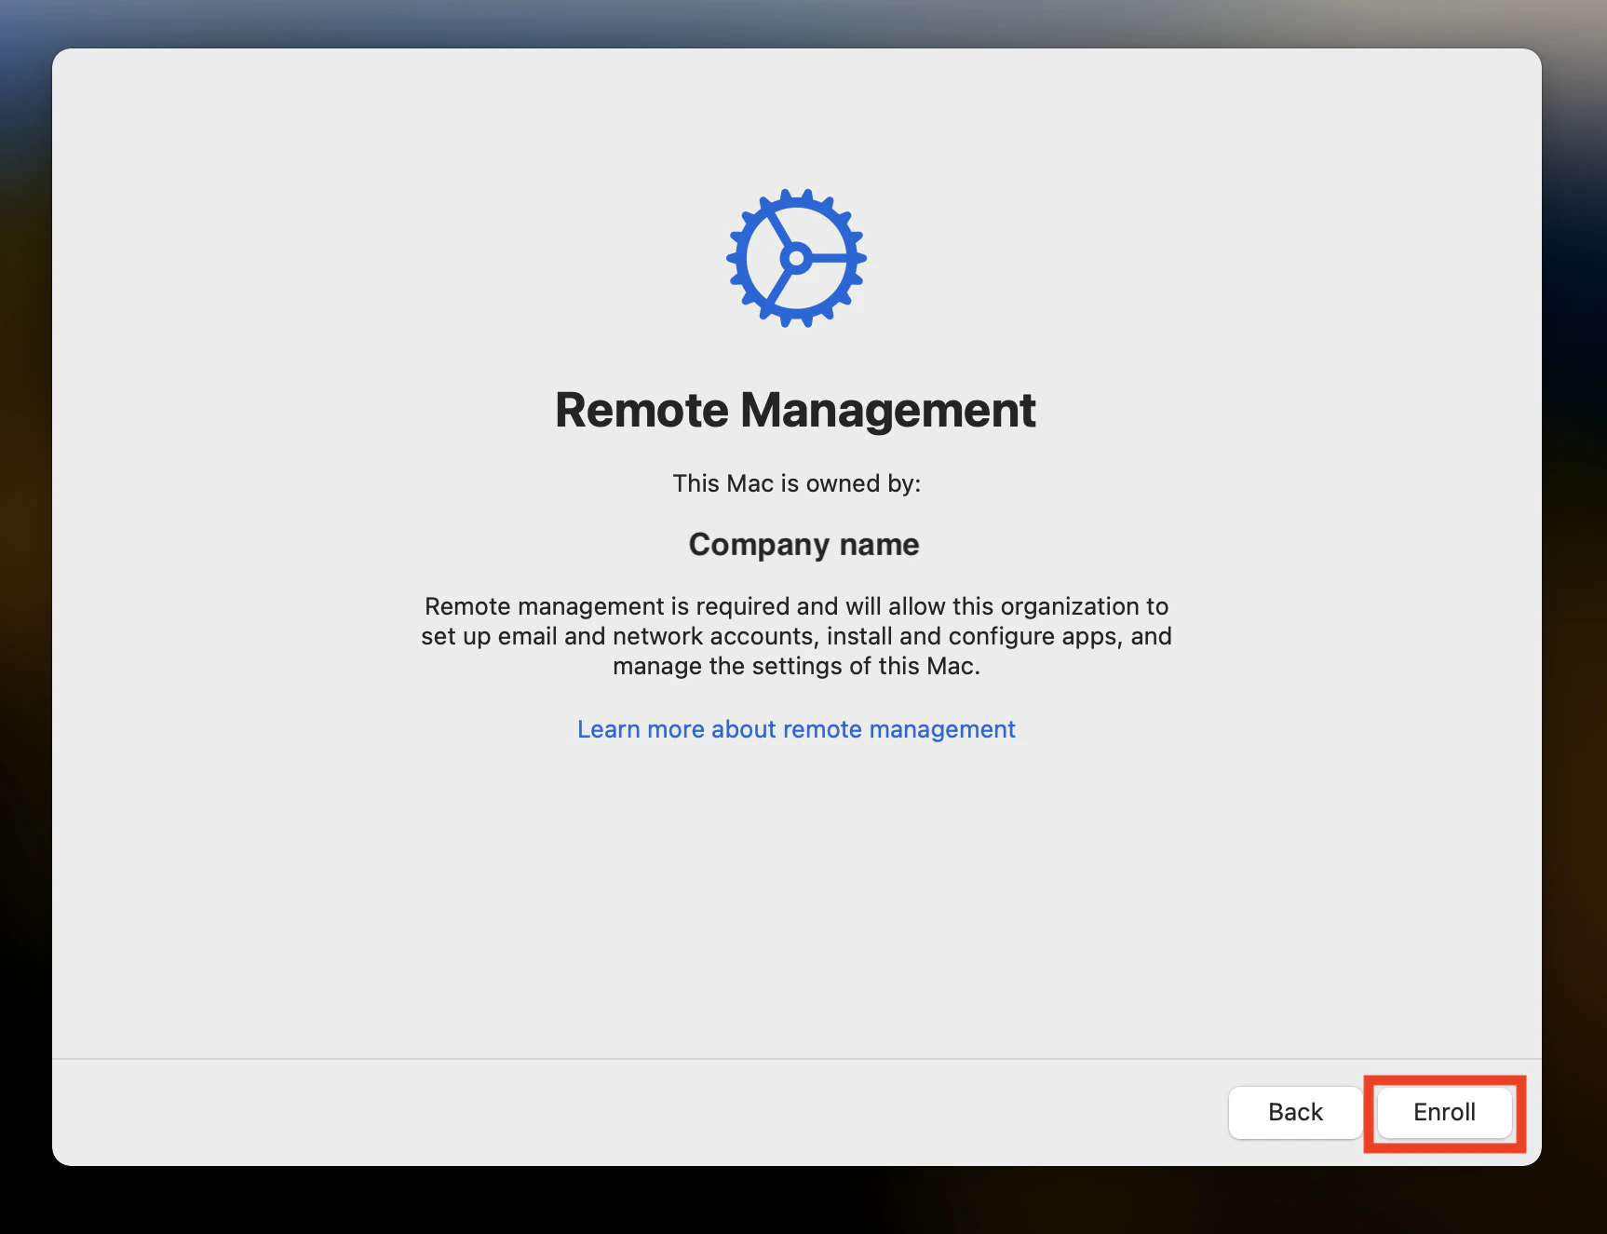Click the 'This Mac is owned by:' text
This screenshot has height=1234, width=1607.
coord(796,483)
